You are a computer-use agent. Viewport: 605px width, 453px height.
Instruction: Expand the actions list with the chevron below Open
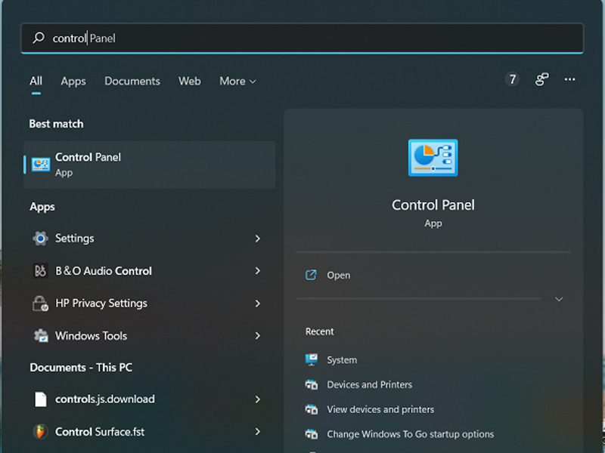(x=559, y=299)
